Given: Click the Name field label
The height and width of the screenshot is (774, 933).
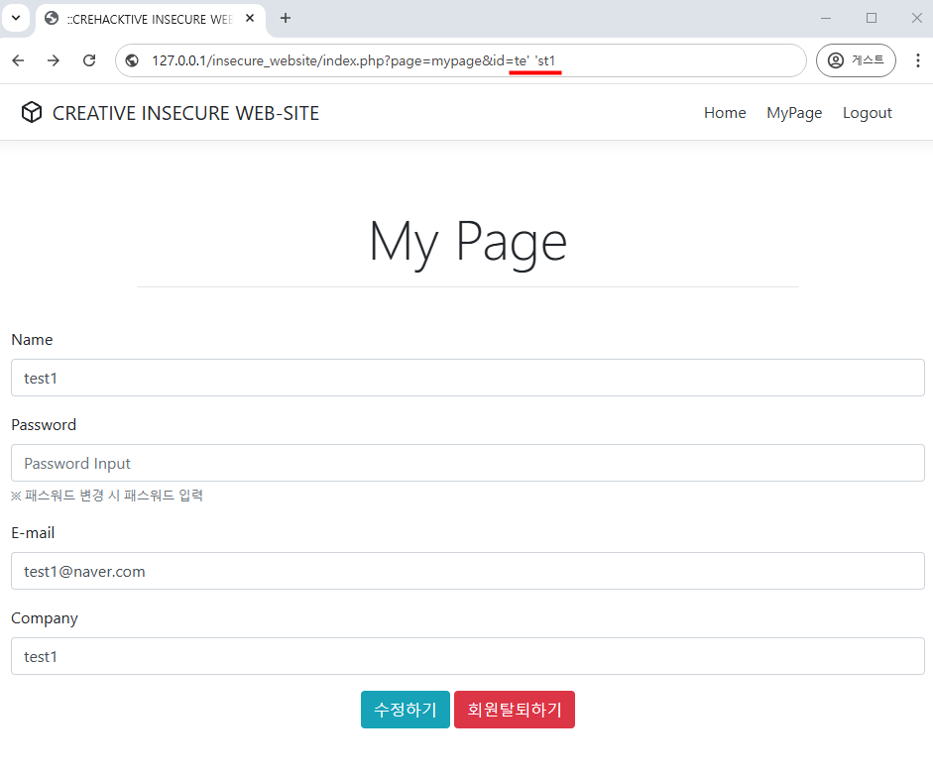Looking at the screenshot, I should tap(32, 340).
